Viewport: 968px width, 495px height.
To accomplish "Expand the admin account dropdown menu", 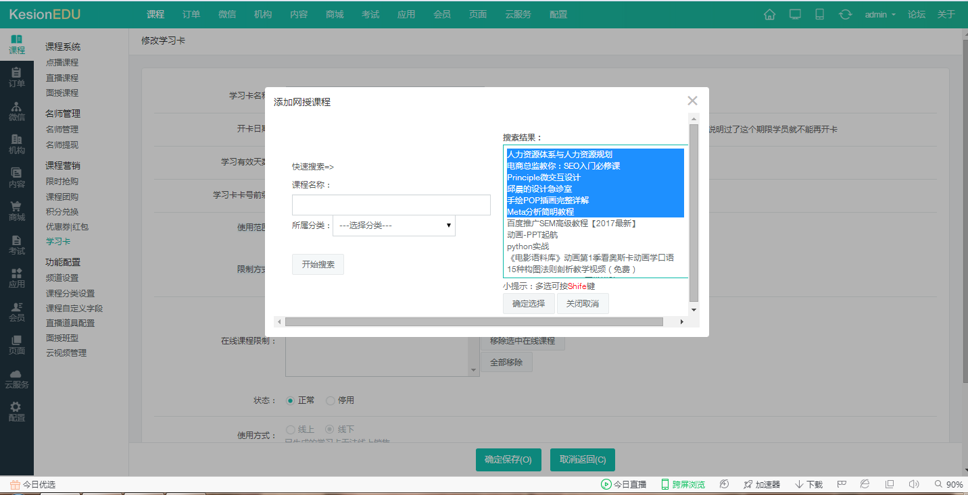I will tap(880, 14).
